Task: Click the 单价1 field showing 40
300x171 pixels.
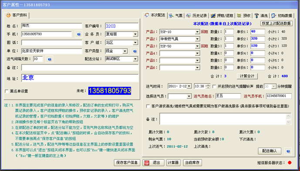Action: pos(257,32)
